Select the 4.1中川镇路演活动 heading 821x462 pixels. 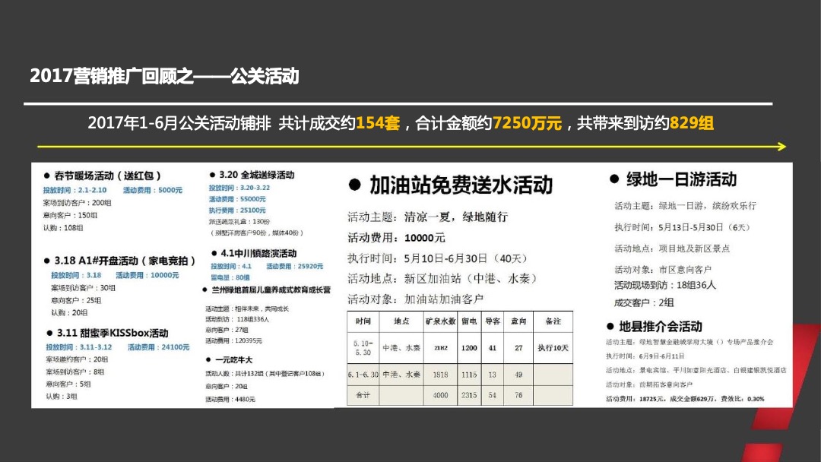[253, 253]
